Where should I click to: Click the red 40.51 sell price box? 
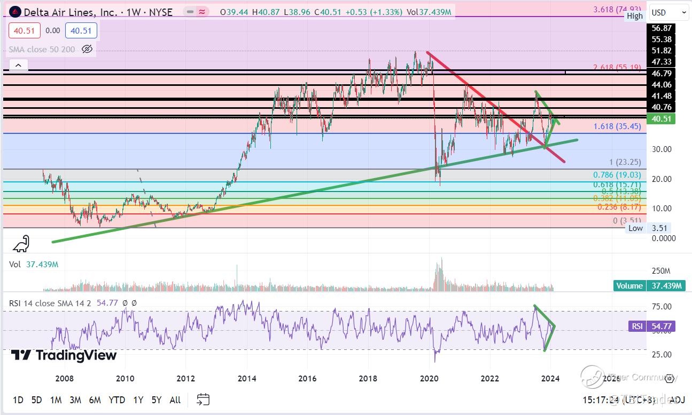[x=25, y=31]
